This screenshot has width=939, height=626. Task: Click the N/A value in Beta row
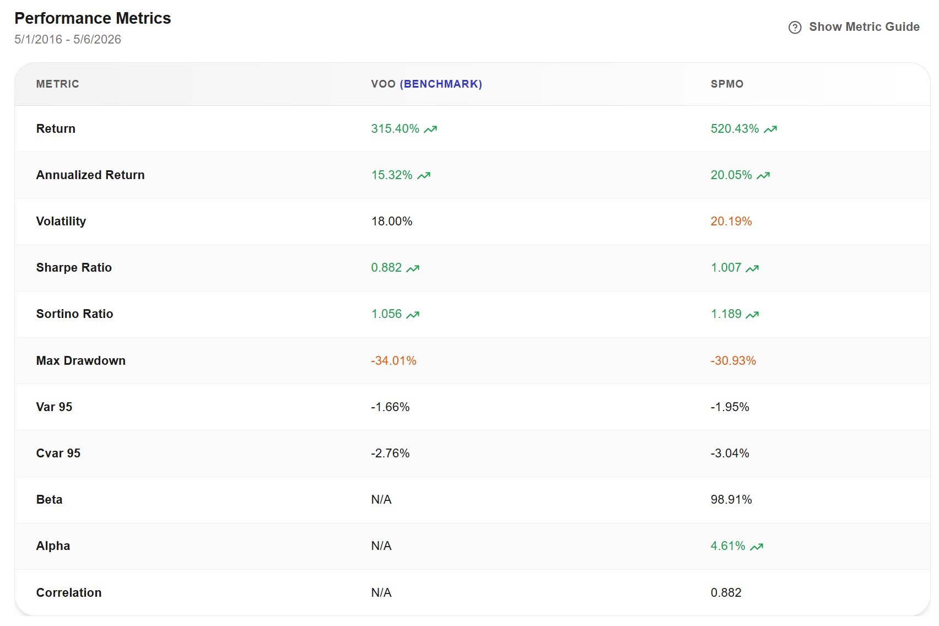(381, 499)
